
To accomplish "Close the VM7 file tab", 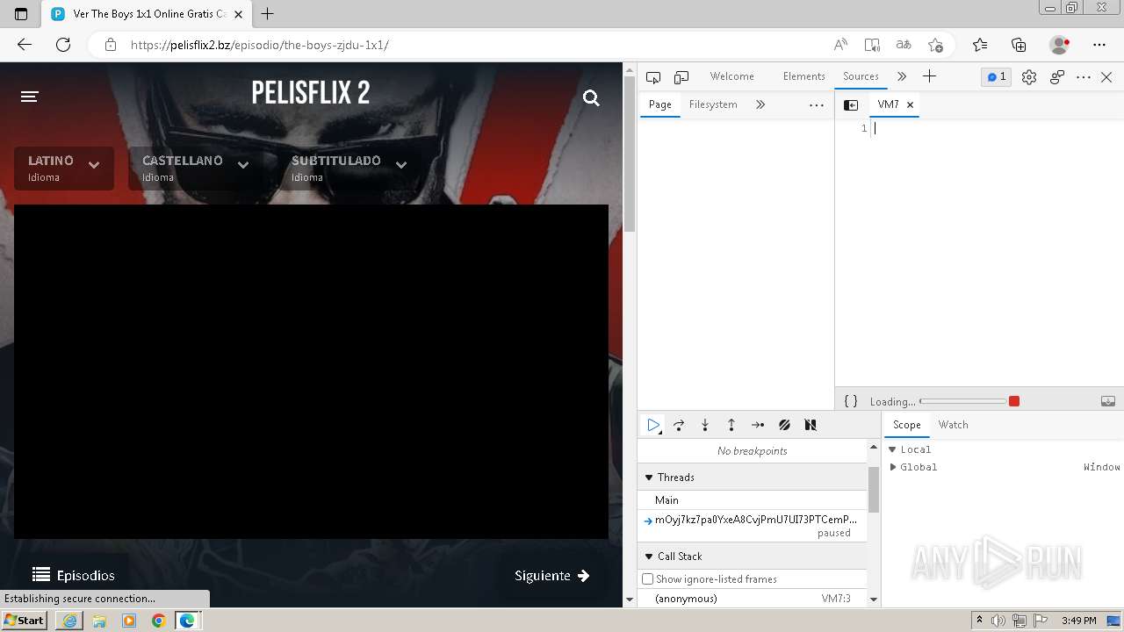I will point(911,104).
